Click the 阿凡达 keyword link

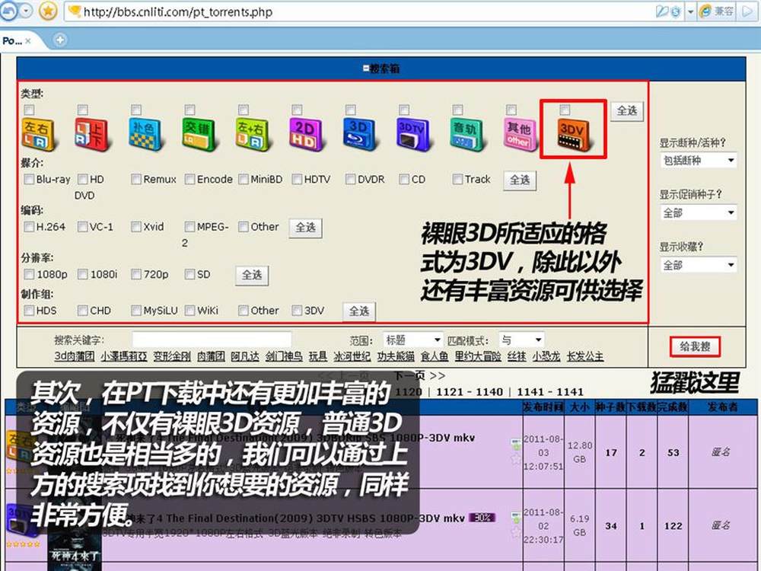(245, 356)
